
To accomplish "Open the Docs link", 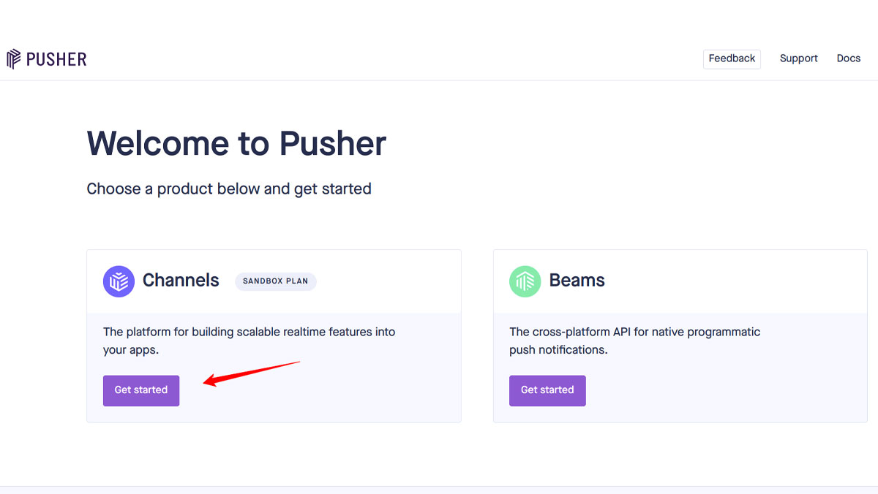I will (x=849, y=58).
